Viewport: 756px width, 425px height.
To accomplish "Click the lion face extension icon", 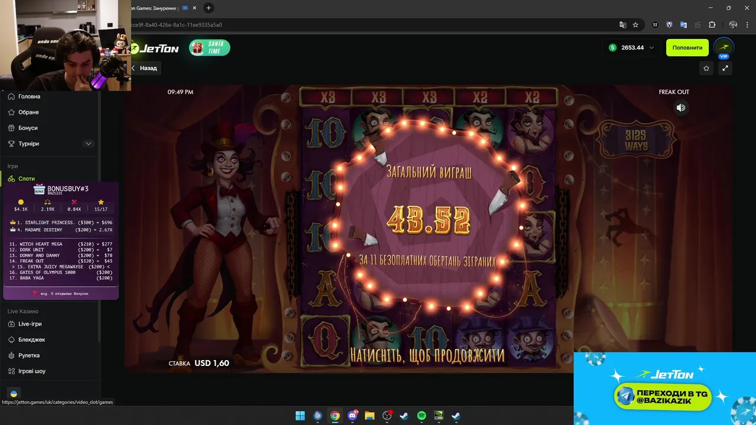I will (x=669, y=25).
